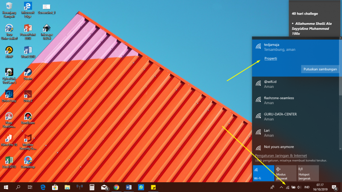
Task: Switch to Word on the taskbar
Action: click(129, 187)
